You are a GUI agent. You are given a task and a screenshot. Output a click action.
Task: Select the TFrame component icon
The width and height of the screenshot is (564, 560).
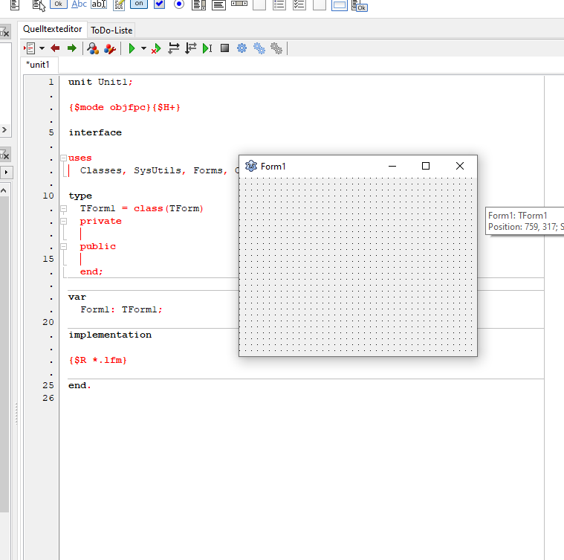click(x=339, y=5)
